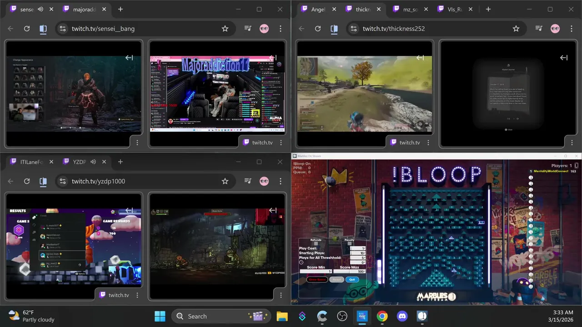Open profile avatar in yzdp1000 window
582x327 pixels.
(264, 181)
